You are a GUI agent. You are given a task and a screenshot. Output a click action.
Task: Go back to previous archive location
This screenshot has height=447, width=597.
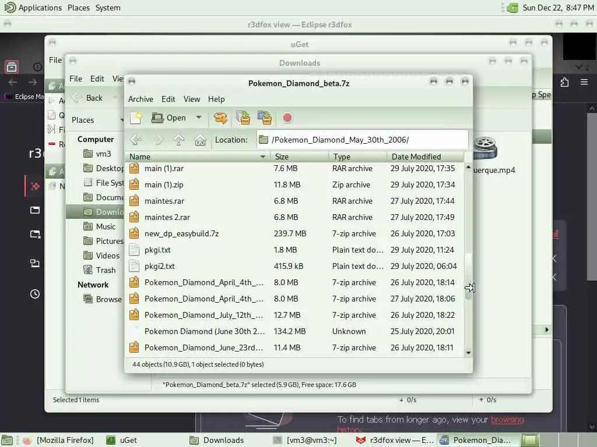click(x=136, y=140)
